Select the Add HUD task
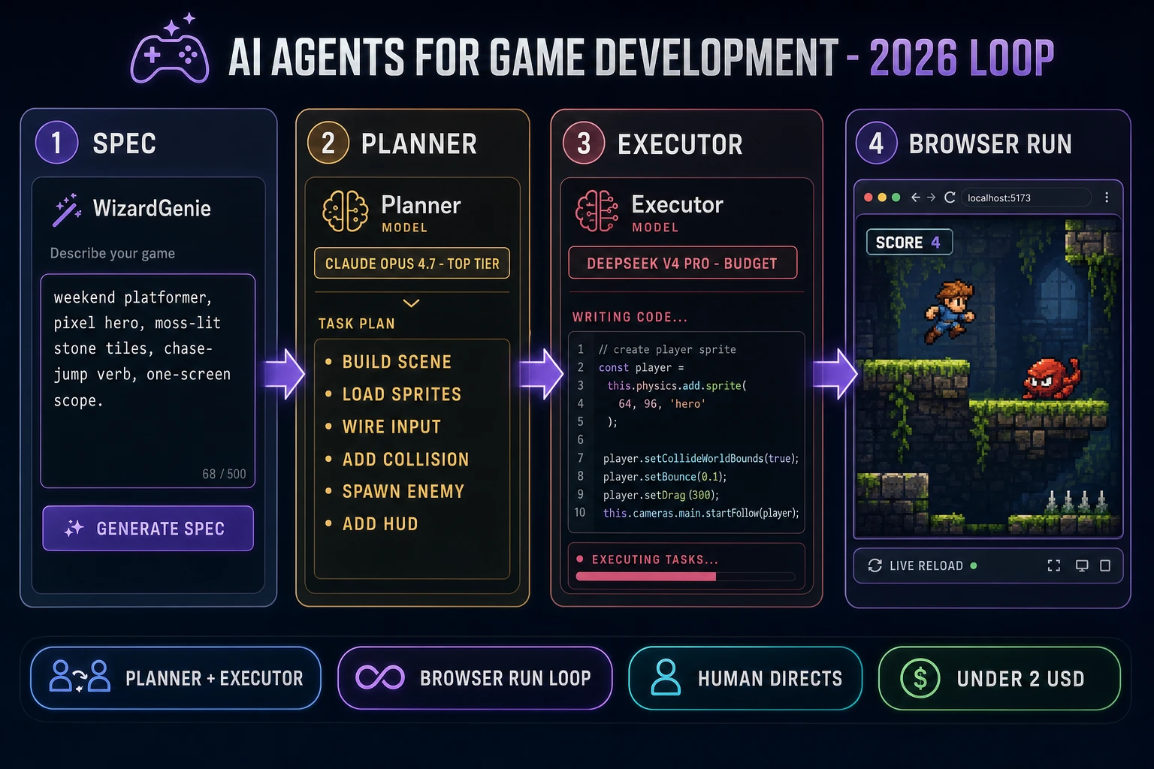The image size is (1154, 769). 379,523
